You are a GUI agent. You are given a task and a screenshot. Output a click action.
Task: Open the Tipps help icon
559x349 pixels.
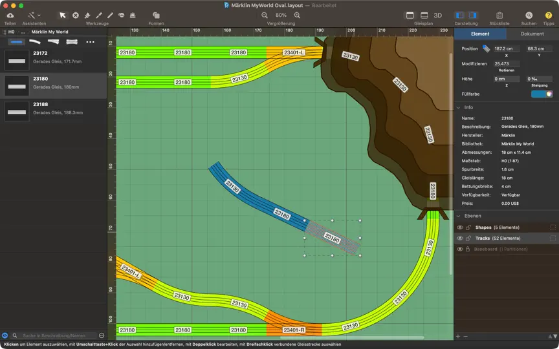coord(549,16)
